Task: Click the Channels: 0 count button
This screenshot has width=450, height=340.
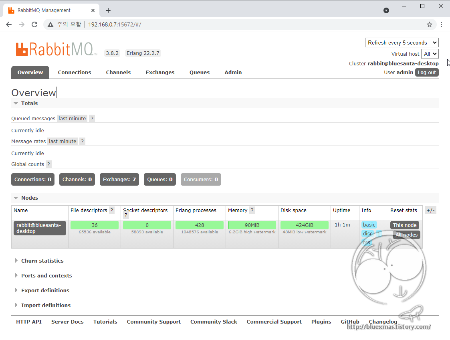Action: [77, 180]
